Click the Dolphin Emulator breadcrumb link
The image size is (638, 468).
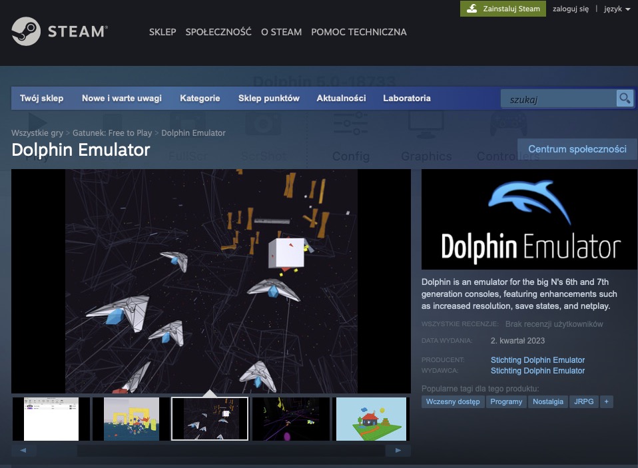[193, 133]
